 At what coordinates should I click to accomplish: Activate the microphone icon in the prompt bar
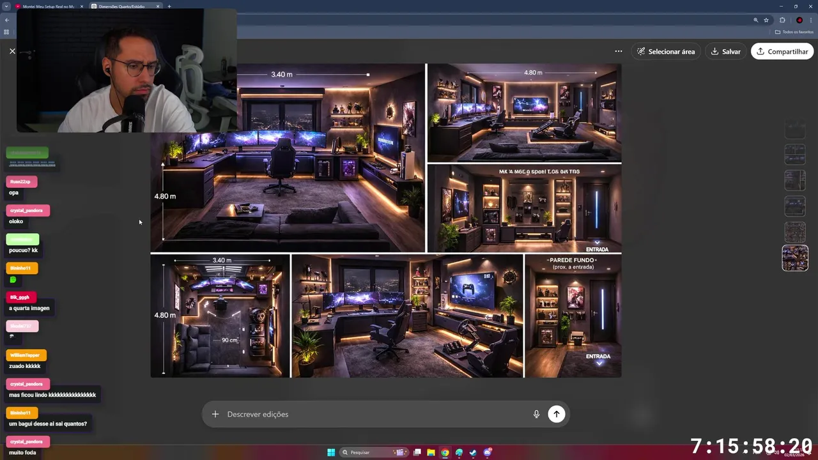pyautogui.click(x=536, y=414)
